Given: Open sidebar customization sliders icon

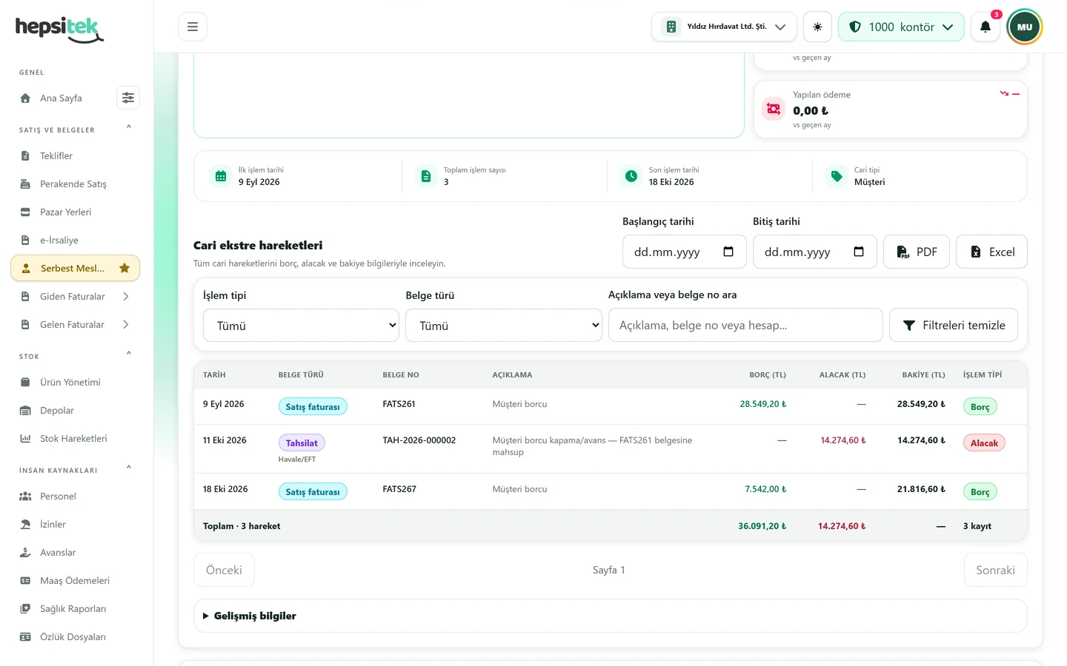Looking at the screenshot, I should (x=128, y=98).
